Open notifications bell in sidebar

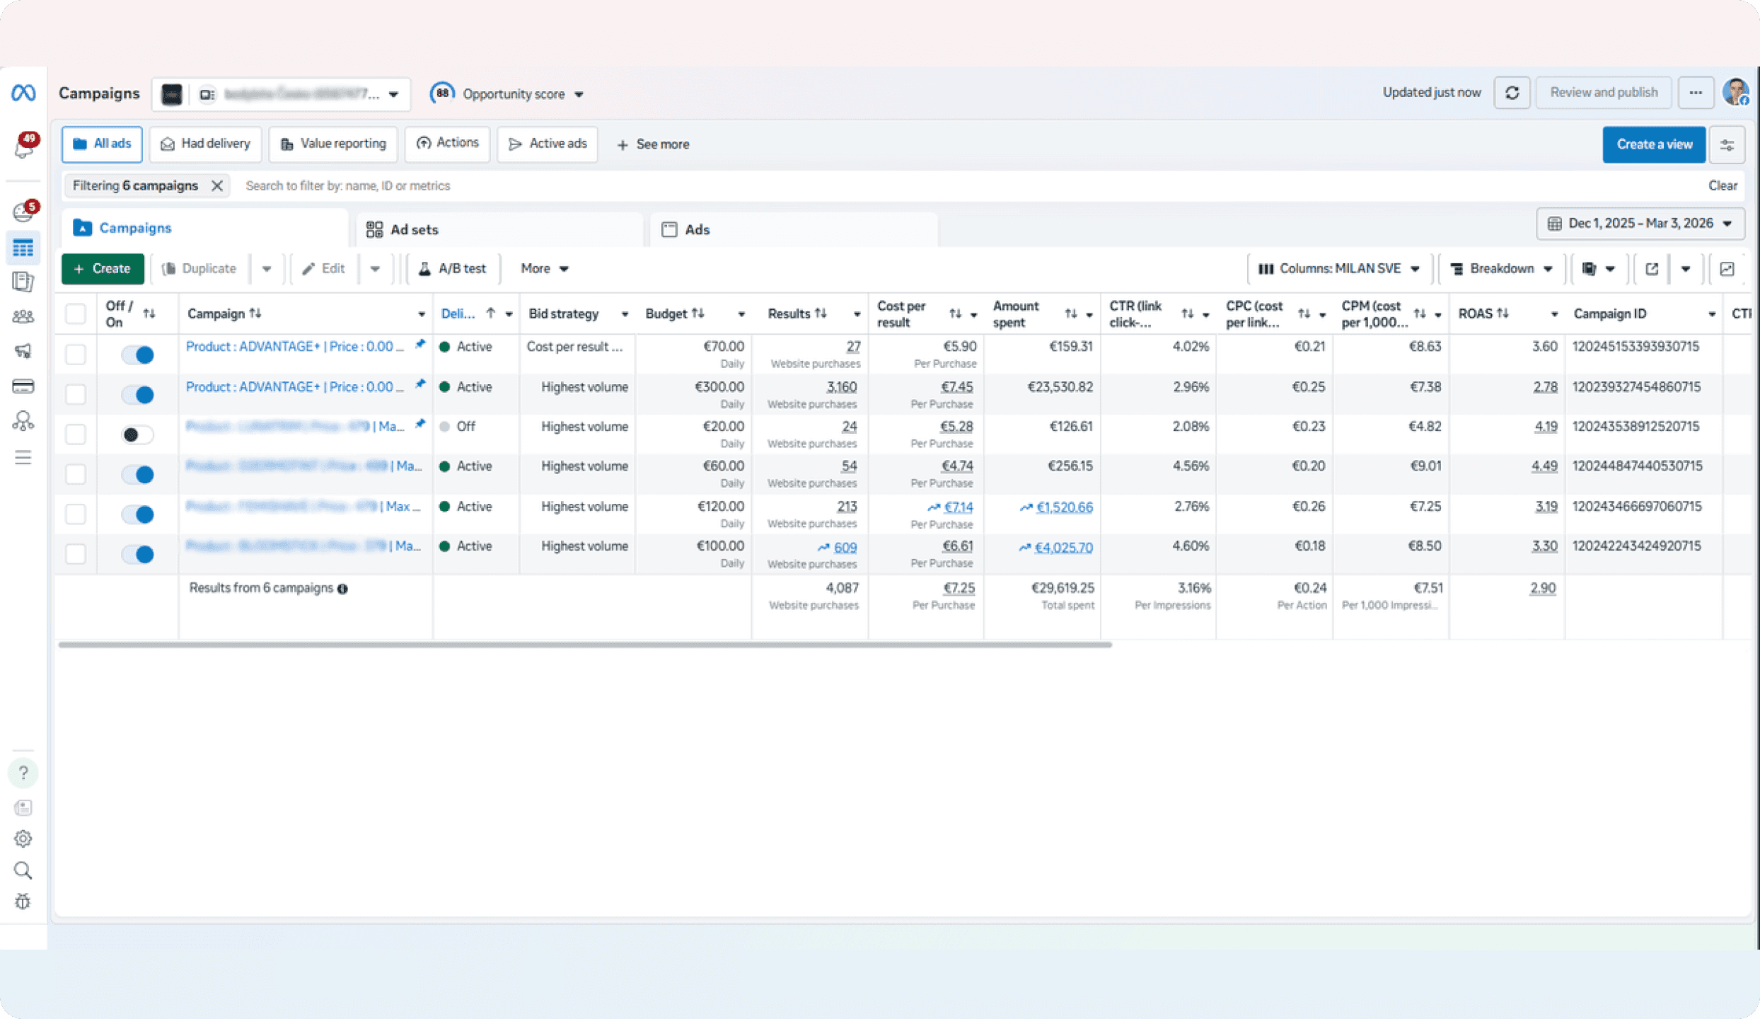click(x=24, y=146)
